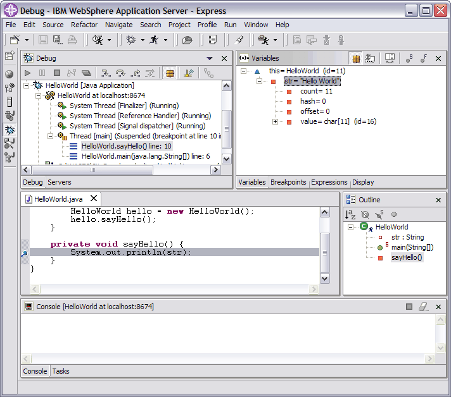This screenshot has width=451, height=397.
Task: Switch to the Java Browsing perspective icon
Action: 10,144
